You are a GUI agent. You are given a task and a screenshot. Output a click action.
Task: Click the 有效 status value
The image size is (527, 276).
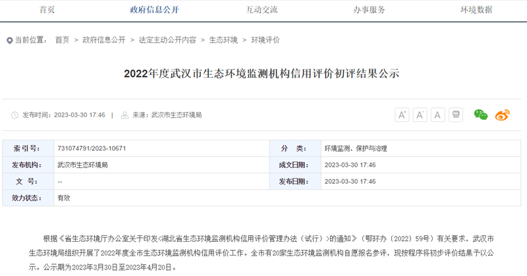coord(64,198)
